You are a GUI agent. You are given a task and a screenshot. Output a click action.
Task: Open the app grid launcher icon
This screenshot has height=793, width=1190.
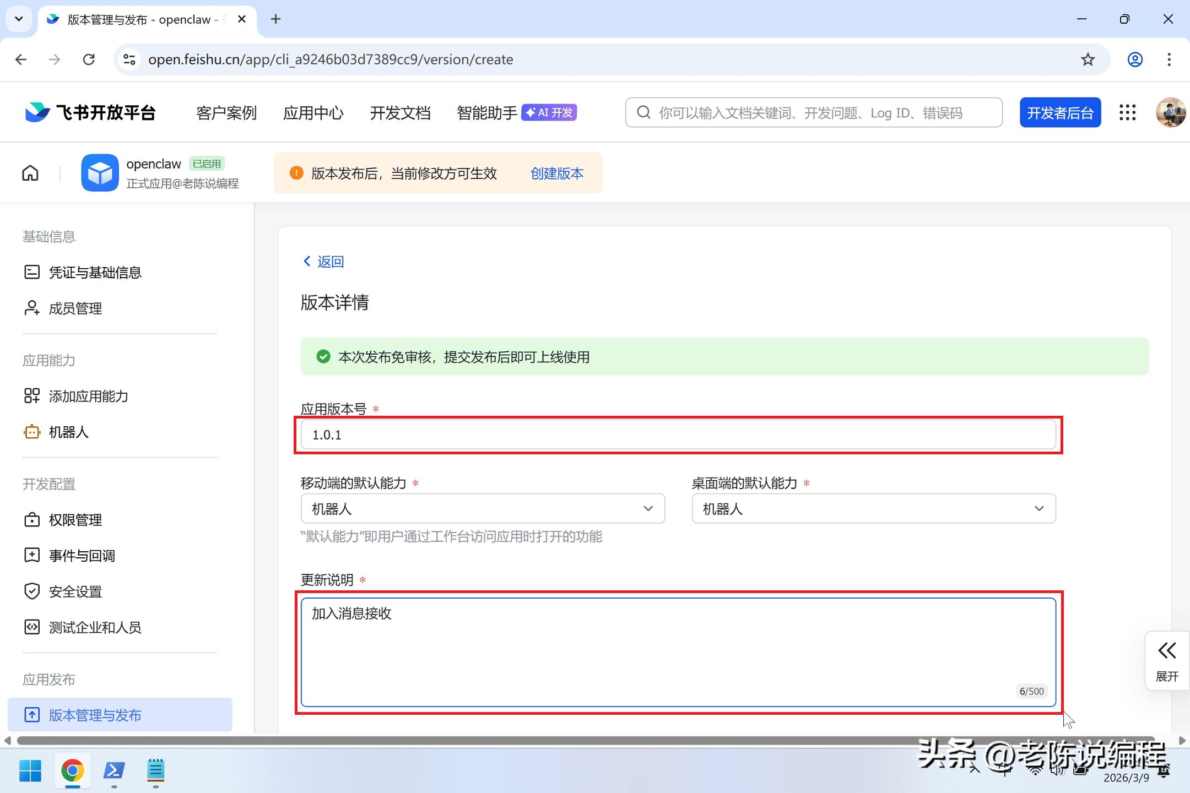click(1127, 113)
